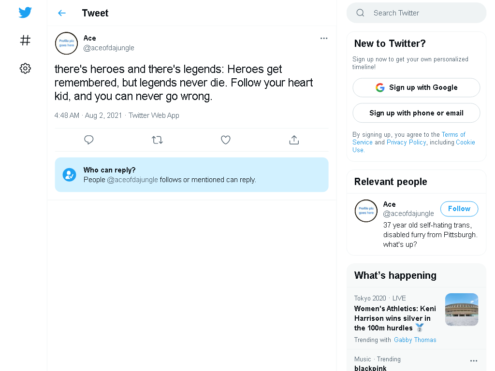Open Settings gear in sidebar
495x371 pixels.
(x=25, y=68)
